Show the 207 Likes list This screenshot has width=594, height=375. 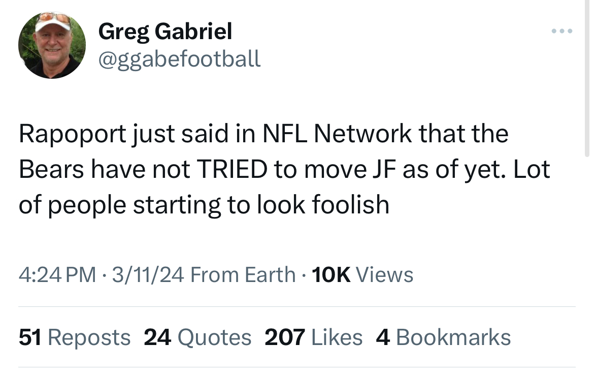pyautogui.click(x=313, y=337)
